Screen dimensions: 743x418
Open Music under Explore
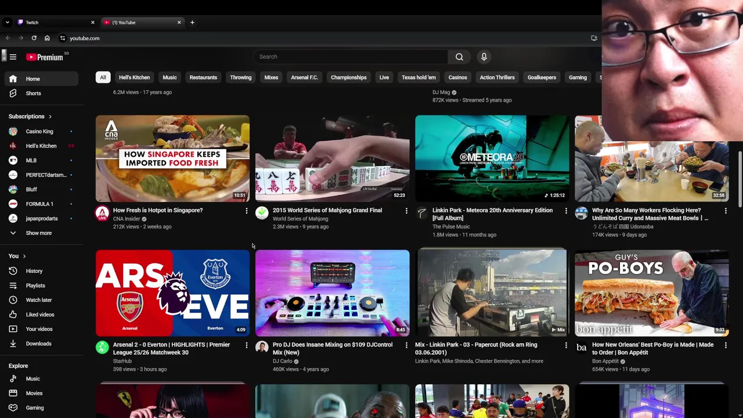pyautogui.click(x=41, y=379)
